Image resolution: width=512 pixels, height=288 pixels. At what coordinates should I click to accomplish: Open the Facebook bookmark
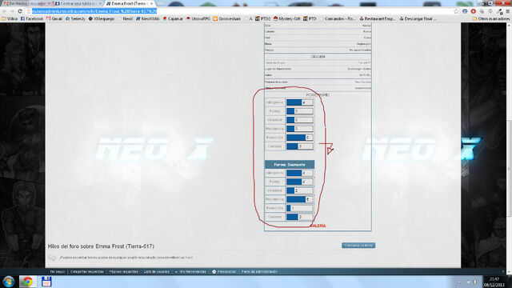click(x=32, y=19)
